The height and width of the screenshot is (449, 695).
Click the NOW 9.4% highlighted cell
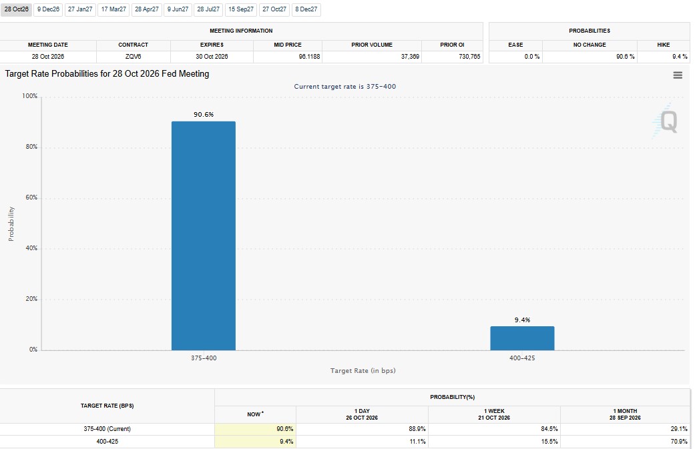(x=255, y=442)
